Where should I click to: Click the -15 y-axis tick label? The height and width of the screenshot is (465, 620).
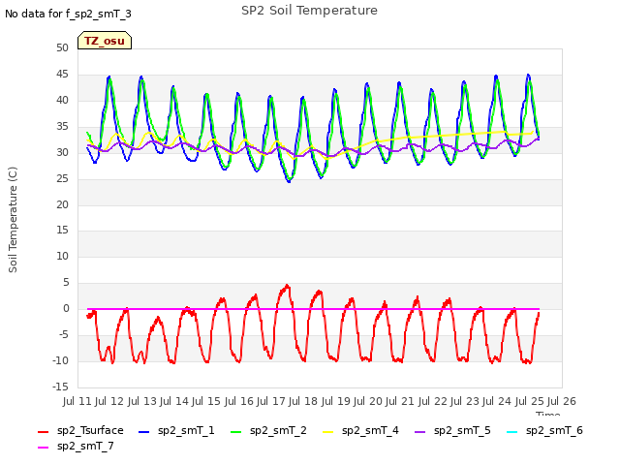click(x=60, y=387)
